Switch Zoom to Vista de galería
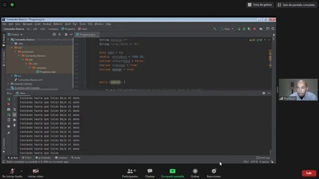This screenshot has height=179, width=319. click(x=260, y=5)
